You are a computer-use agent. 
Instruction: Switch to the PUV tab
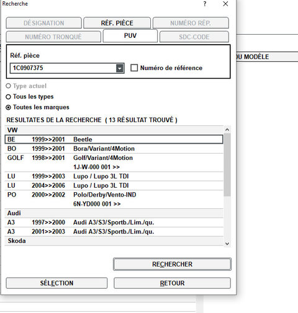[x=130, y=36]
